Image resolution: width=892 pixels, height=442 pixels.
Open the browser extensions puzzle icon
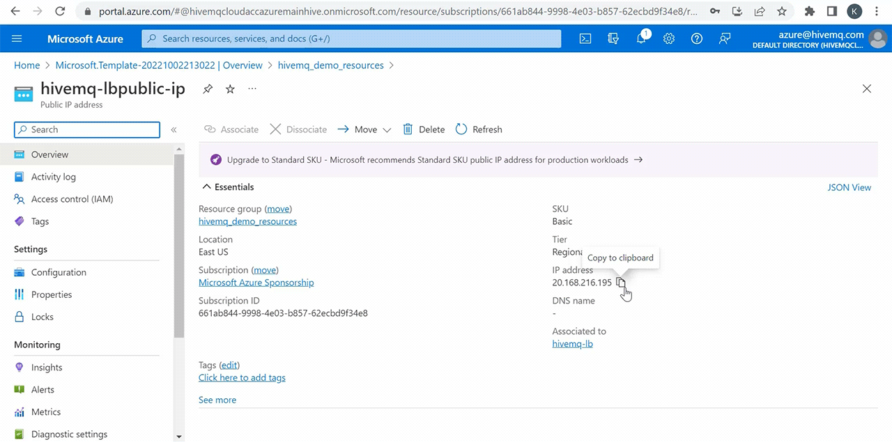coord(810,11)
